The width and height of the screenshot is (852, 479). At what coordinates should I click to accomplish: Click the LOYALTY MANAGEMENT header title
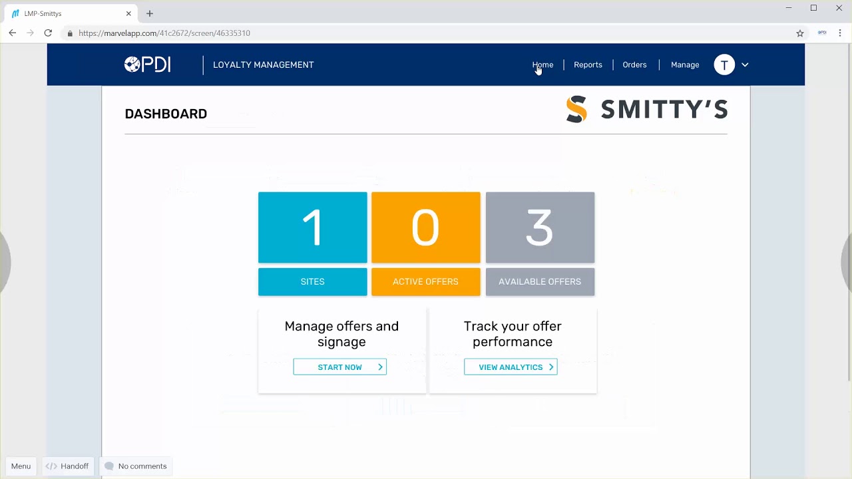coord(264,65)
